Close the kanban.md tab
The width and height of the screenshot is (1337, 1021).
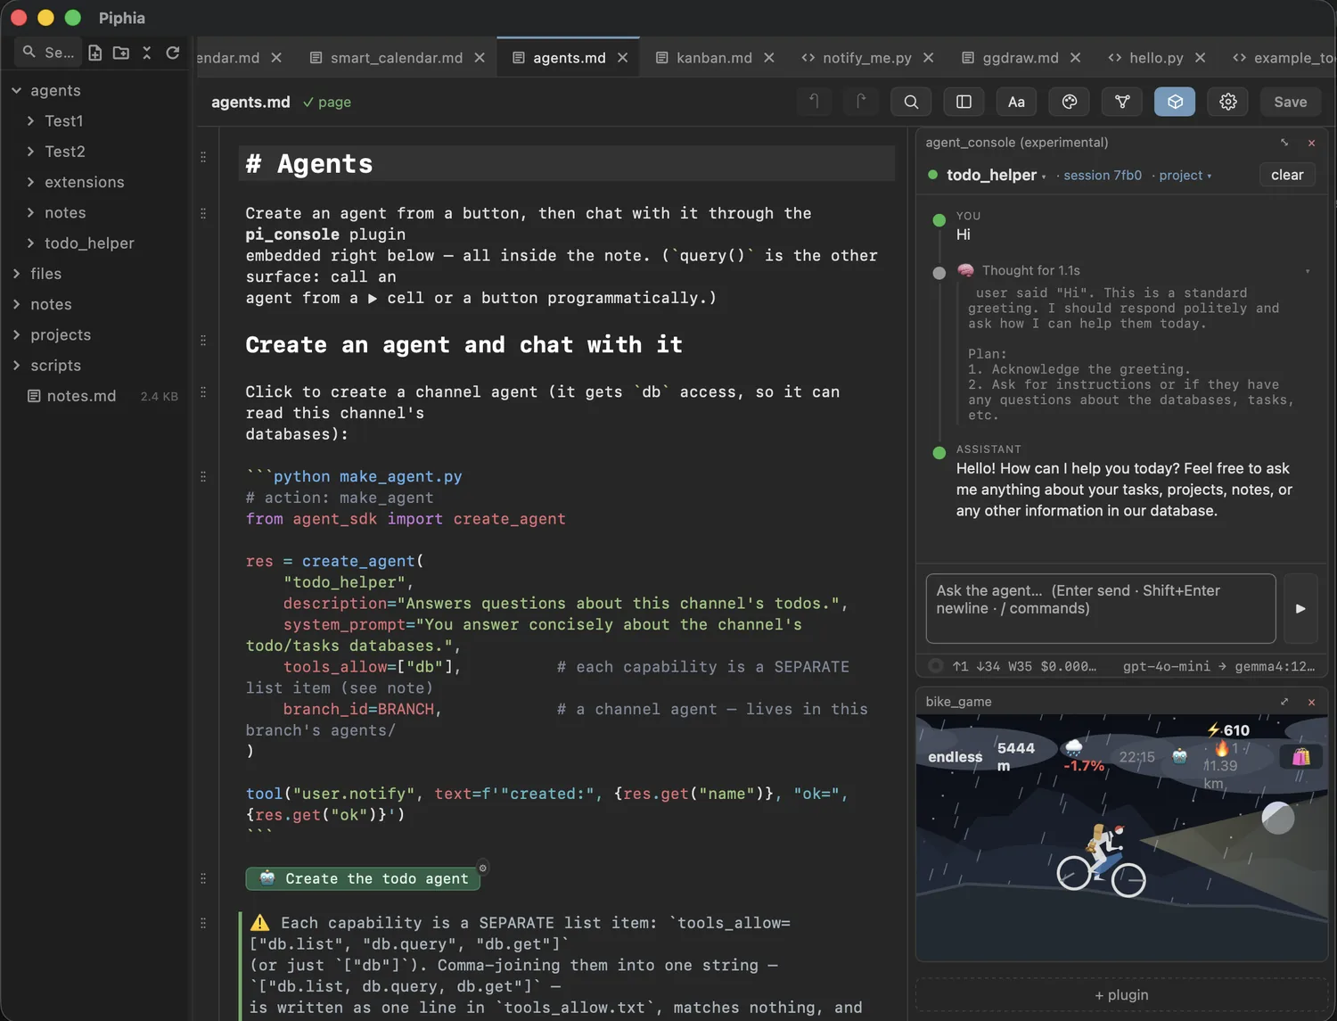768,58
